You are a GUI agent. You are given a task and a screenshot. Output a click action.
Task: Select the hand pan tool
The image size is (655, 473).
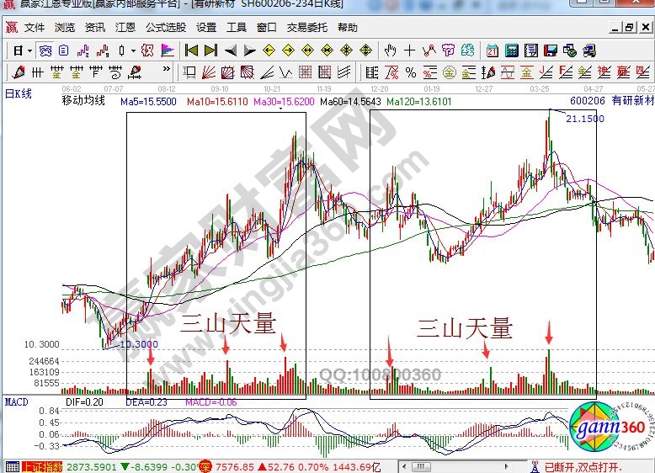point(391,50)
